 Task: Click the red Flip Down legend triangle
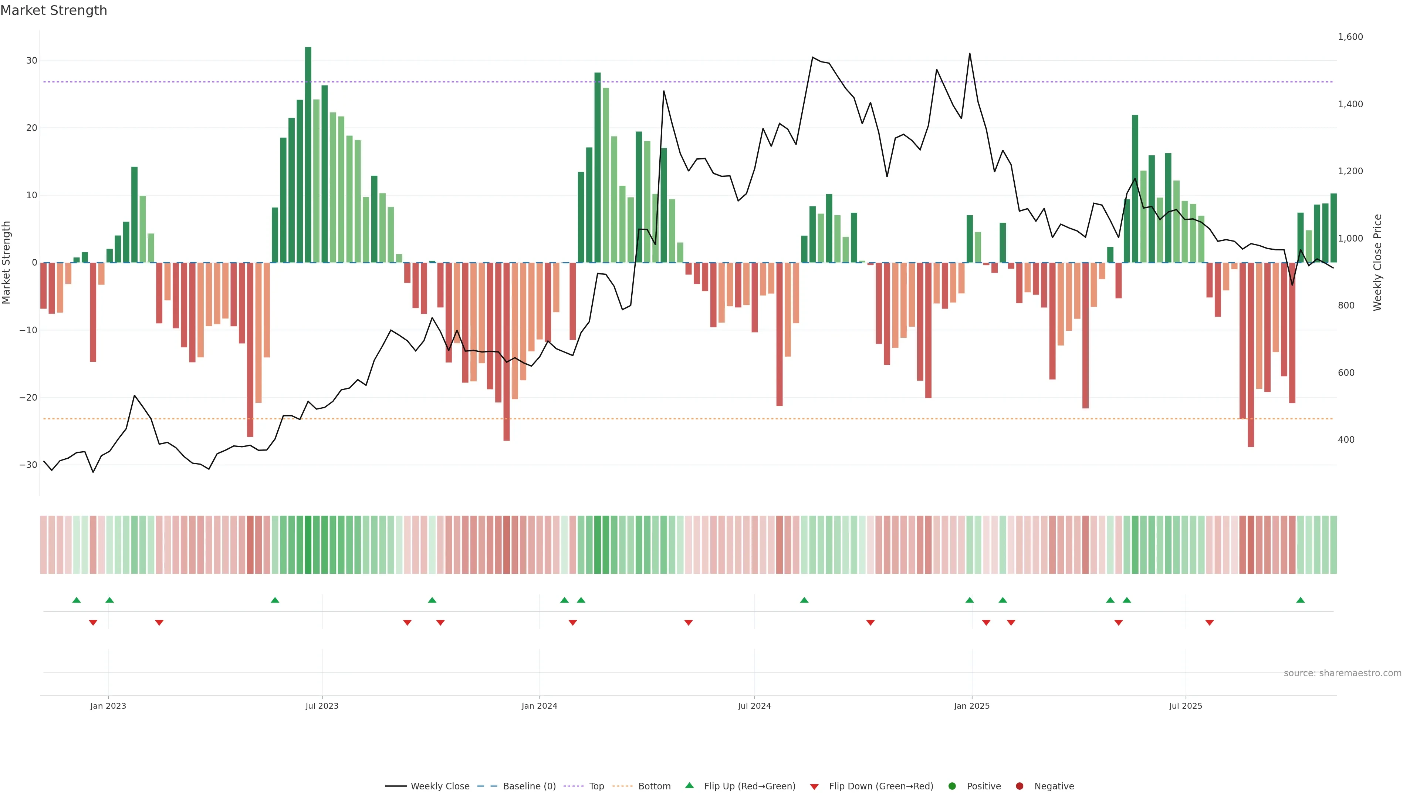pyautogui.click(x=814, y=786)
